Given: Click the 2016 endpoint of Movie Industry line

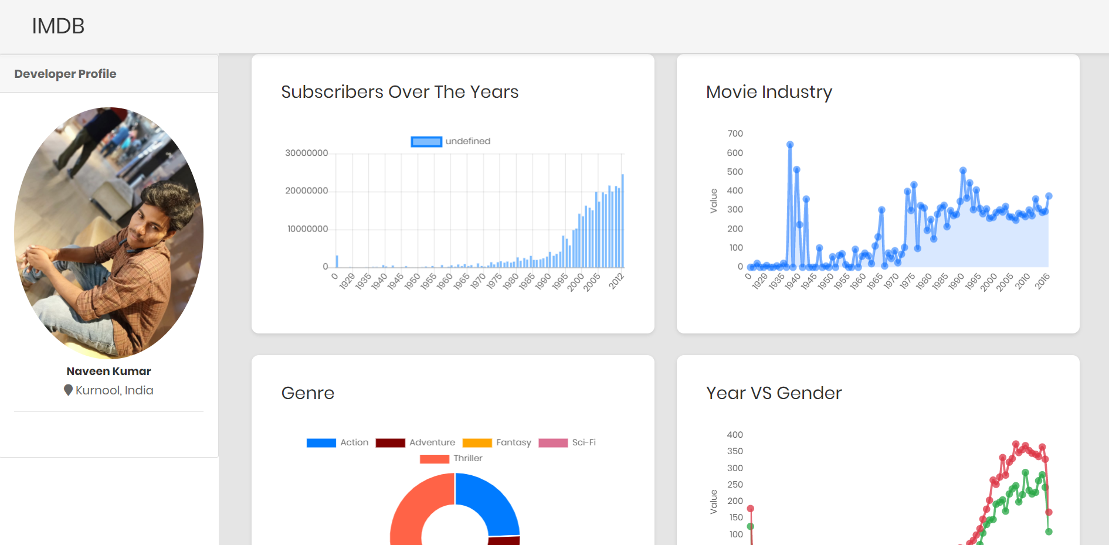Looking at the screenshot, I should [x=1049, y=196].
